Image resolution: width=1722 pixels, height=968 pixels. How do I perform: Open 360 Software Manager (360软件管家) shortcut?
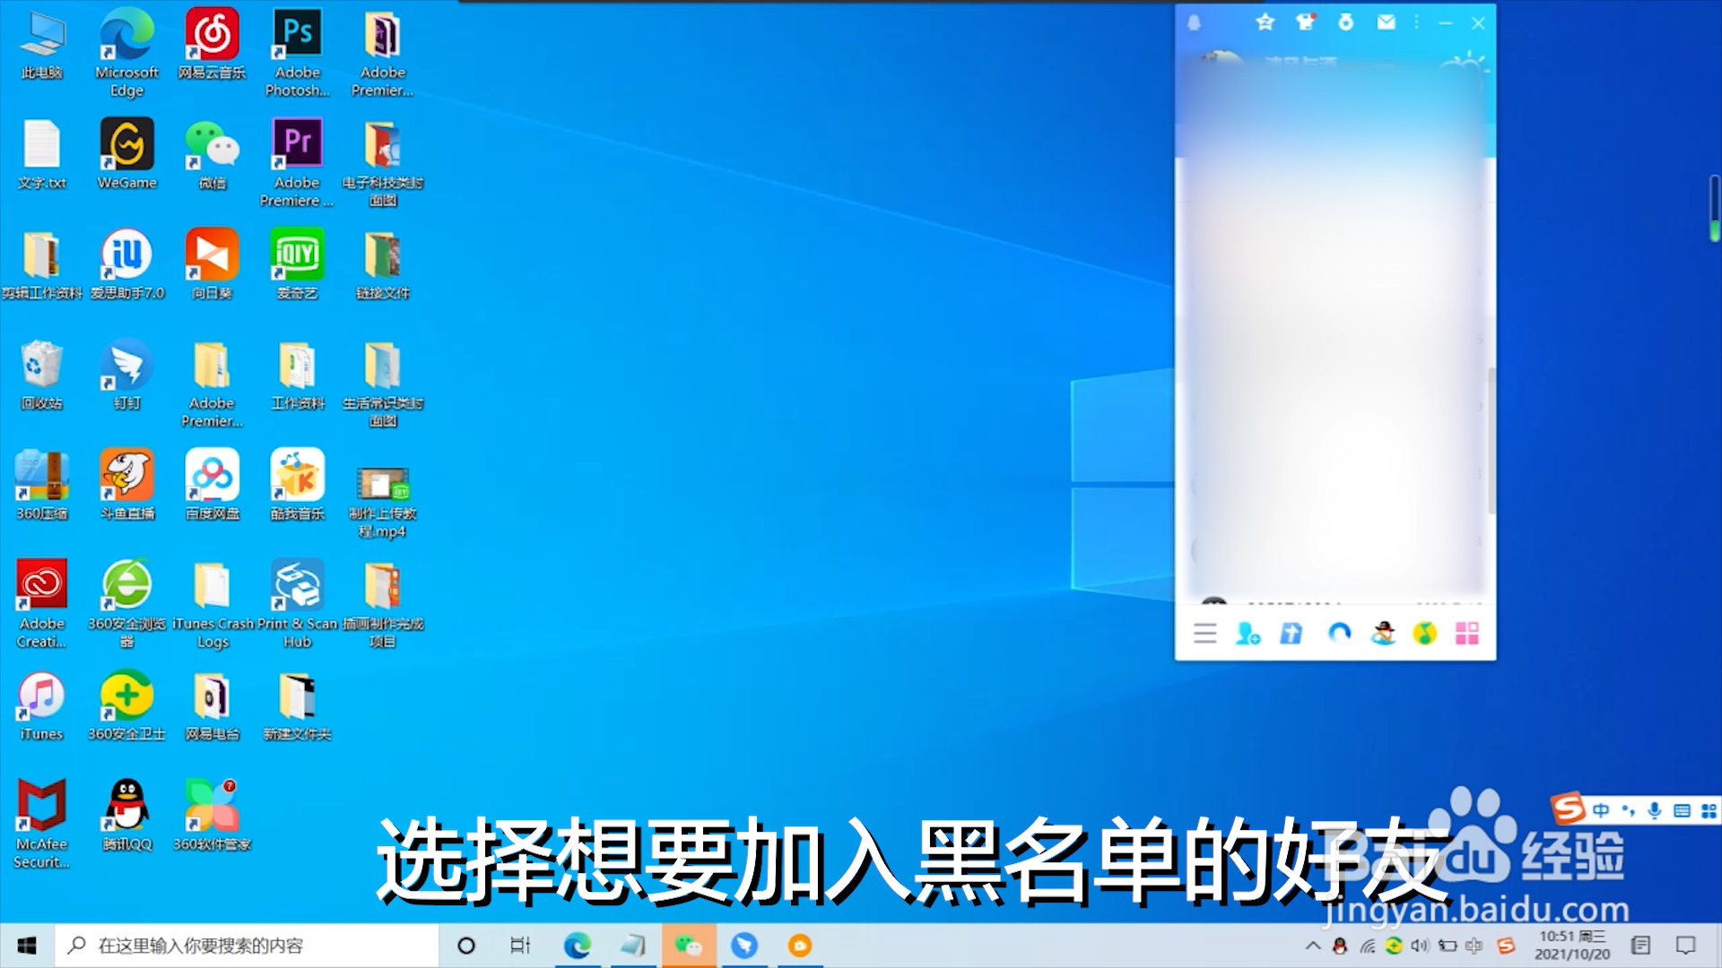tap(213, 815)
